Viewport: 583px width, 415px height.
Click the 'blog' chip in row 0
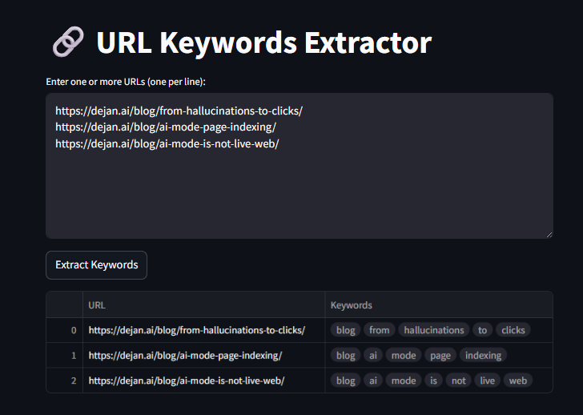pyautogui.click(x=346, y=330)
